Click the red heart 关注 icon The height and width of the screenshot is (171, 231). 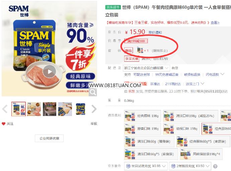point(4,124)
